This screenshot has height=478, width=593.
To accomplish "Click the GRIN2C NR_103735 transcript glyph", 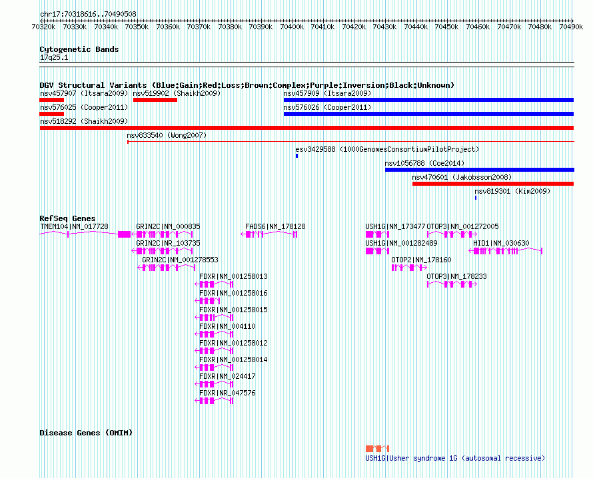I will pos(163,251).
